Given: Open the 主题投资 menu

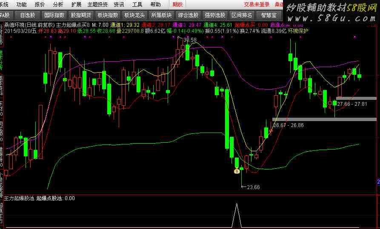Looking at the screenshot, I should (98, 4).
